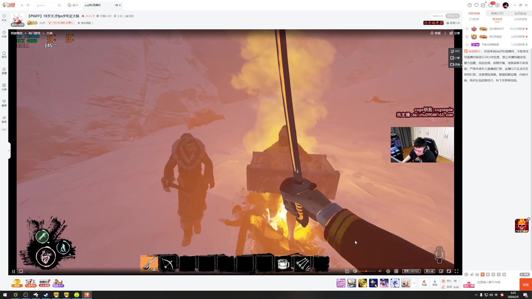Open messages icon with 13 badge
This screenshot has width=532, height=299.
coord(491,5)
